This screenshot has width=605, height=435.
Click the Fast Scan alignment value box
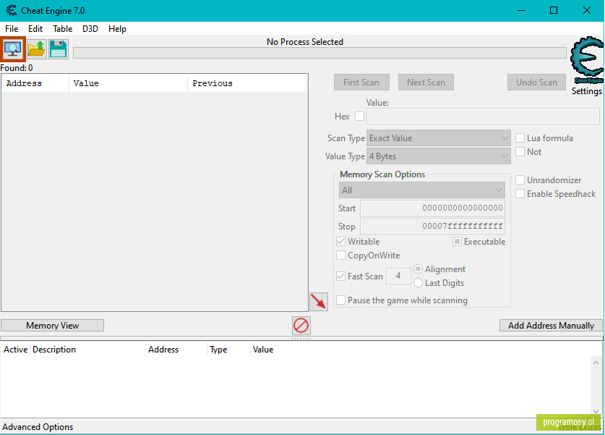coord(398,276)
